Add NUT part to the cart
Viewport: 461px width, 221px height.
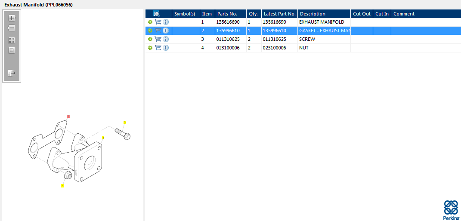158,48
